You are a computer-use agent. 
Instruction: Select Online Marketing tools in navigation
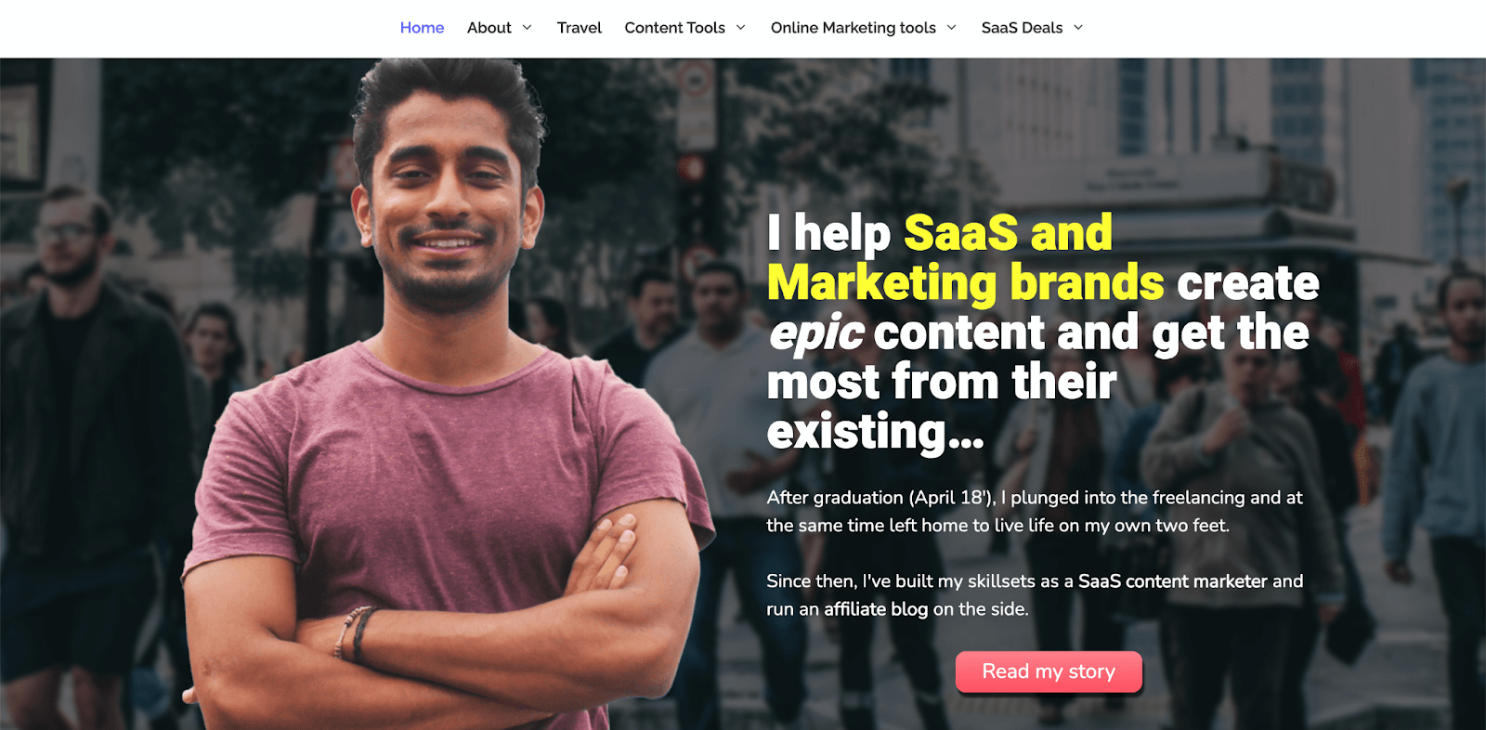(x=853, y=28)
